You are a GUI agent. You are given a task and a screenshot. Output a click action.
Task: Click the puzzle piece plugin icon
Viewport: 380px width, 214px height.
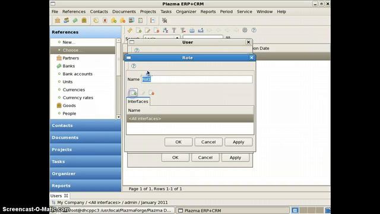(x=164, y=20)
